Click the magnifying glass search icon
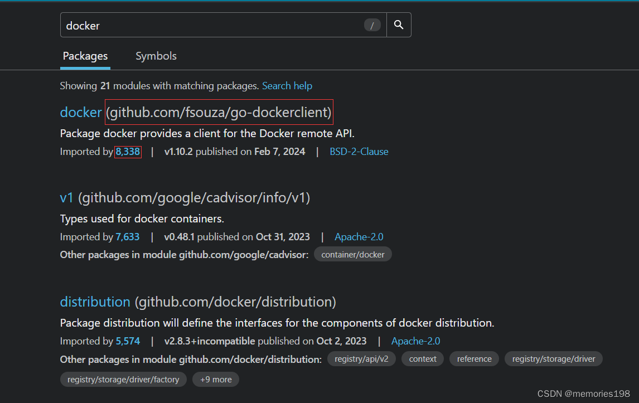The width and height of the screenshot is (639, 403). coord(398,25)
